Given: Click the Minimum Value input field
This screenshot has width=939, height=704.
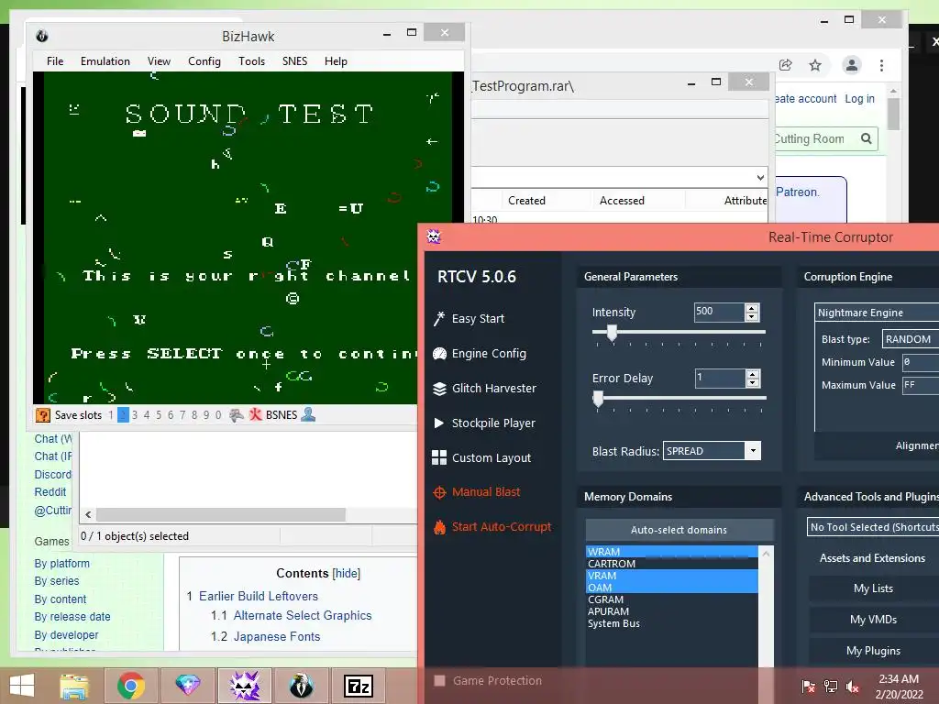Looking at the screenshot, I should [x=921, y=362].
